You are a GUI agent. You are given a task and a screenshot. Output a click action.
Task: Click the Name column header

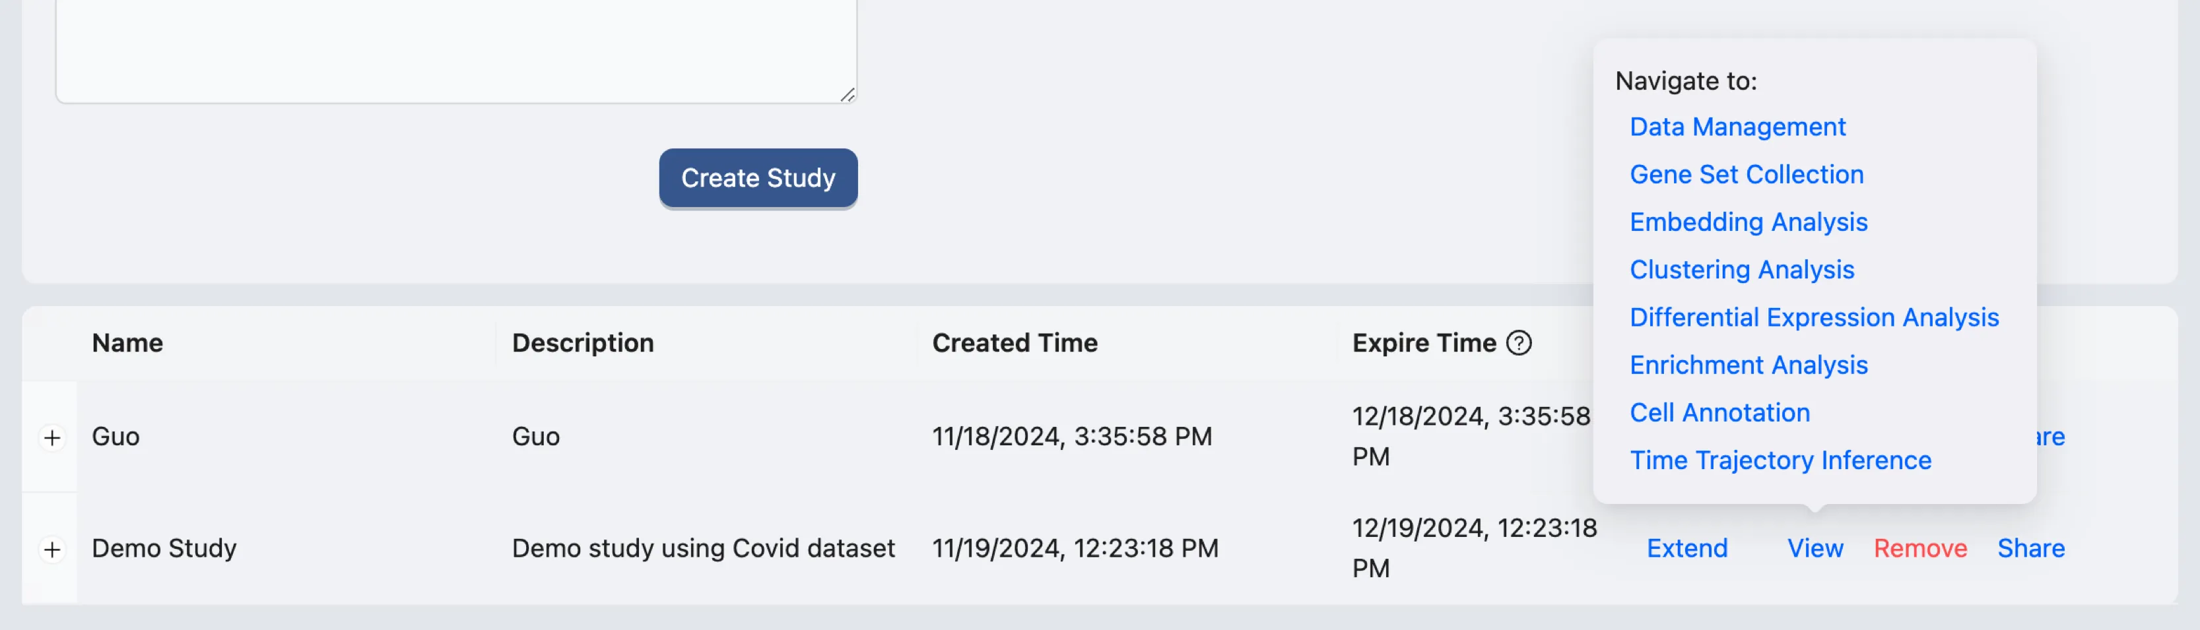(127, 343)
